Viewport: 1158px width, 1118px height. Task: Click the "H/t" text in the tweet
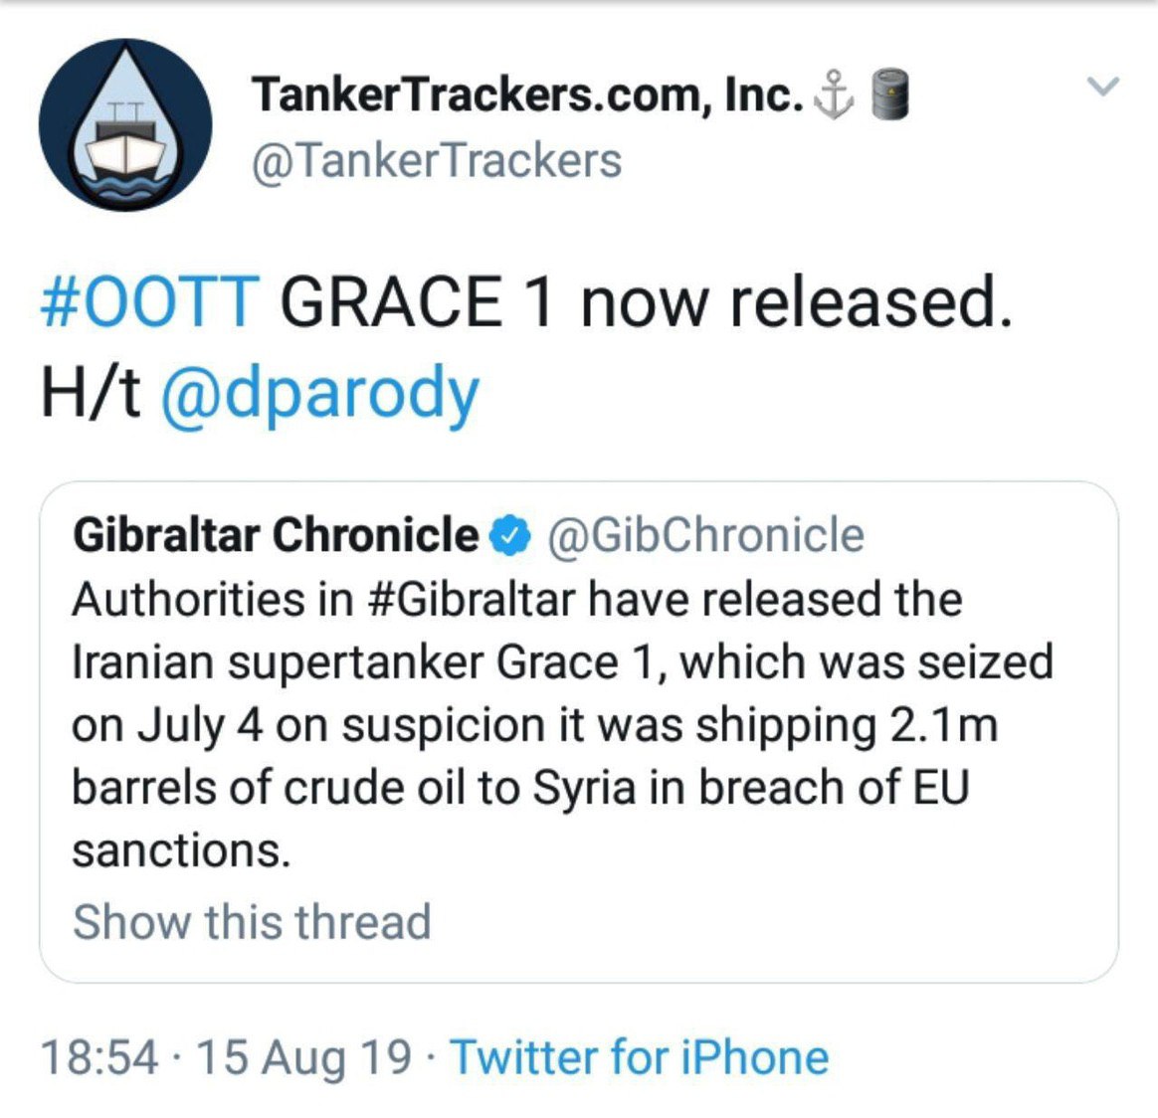coord(90,395)
